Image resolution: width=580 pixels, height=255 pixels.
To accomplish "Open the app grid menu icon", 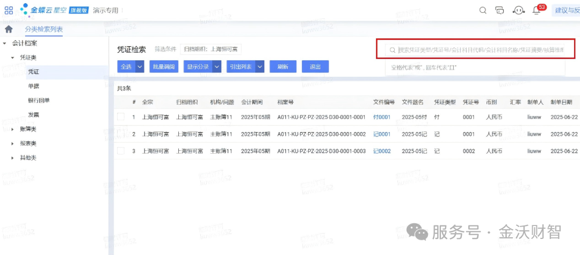I will 9,10.
